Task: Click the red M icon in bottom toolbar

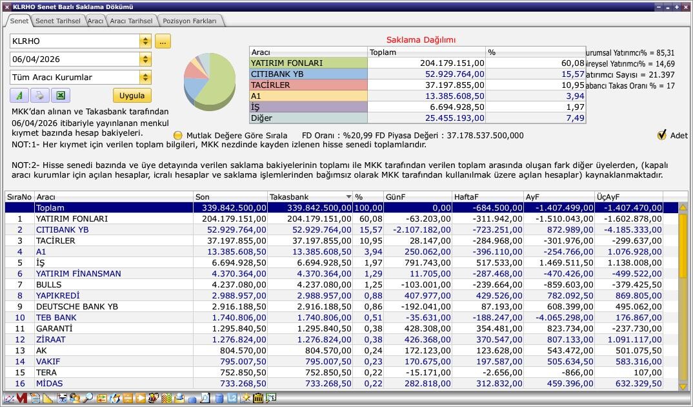Action: pos(22,399)
